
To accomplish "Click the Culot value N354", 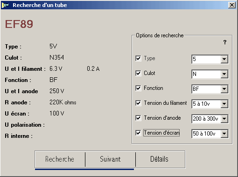I will 56,58.
